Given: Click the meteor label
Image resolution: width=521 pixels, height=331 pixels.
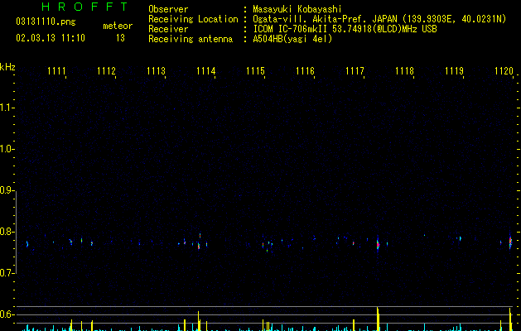Looking at the screenshot, I should (x=118, y=26).
